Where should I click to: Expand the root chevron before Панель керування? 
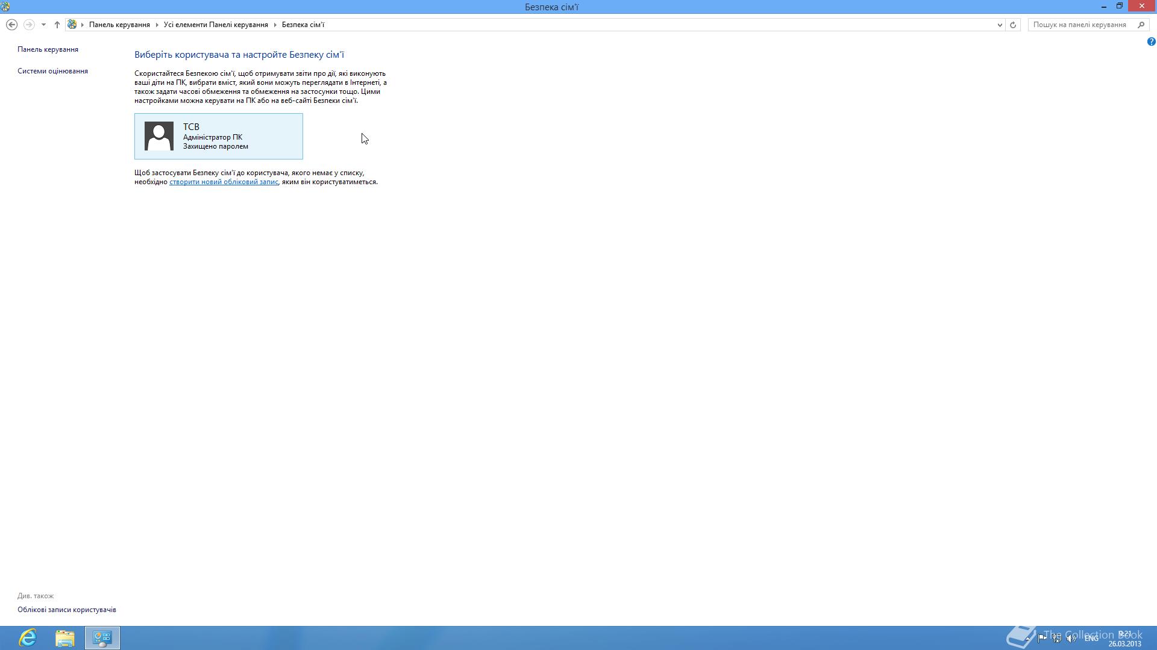[x=83, y=25]
